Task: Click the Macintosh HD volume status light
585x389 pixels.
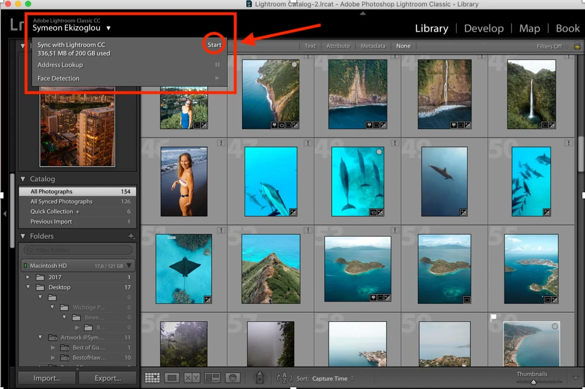Action: [25, 266]
